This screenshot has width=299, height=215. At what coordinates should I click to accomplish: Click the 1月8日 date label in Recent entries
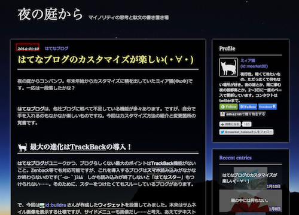click(x=274, y=209)
